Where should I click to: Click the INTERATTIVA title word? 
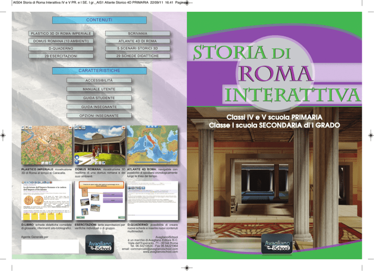click(x=293, y=95)
